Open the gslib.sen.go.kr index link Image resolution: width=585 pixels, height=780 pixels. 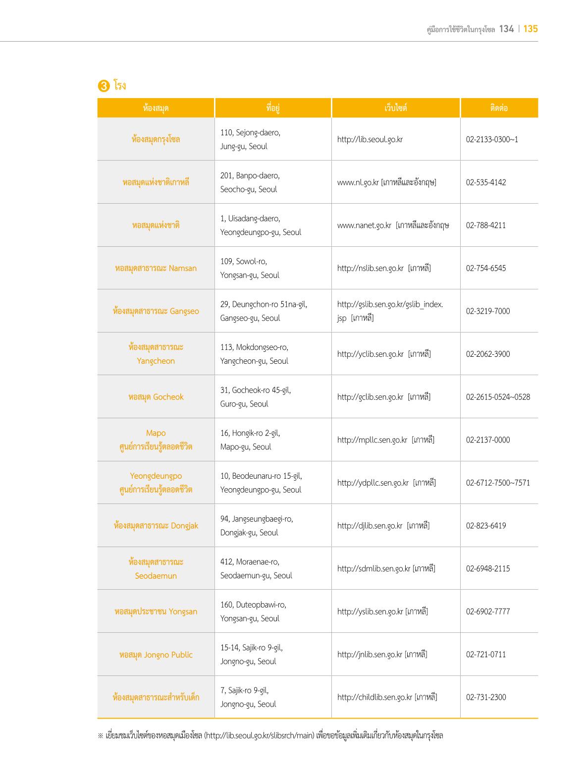[390, 311]
